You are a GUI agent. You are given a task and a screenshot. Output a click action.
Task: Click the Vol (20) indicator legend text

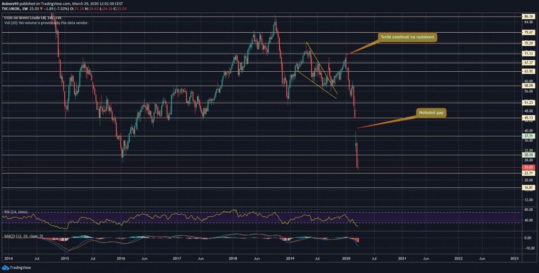(45, 22)
